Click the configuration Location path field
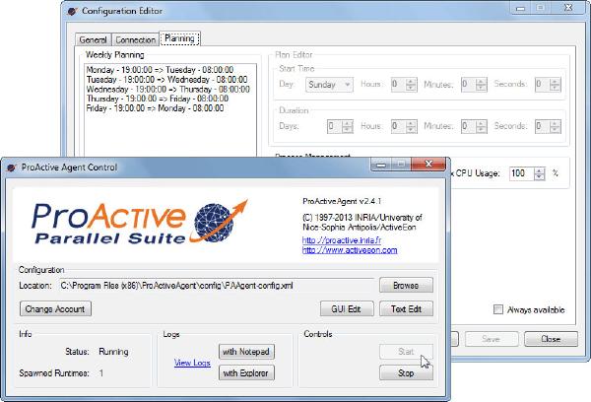This screenshot has height=402, width=591. point(217,286)
